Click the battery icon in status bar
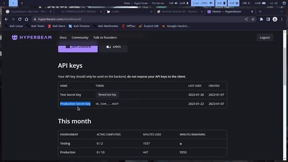This screenshot has height=162, width=288. point(264,3)
